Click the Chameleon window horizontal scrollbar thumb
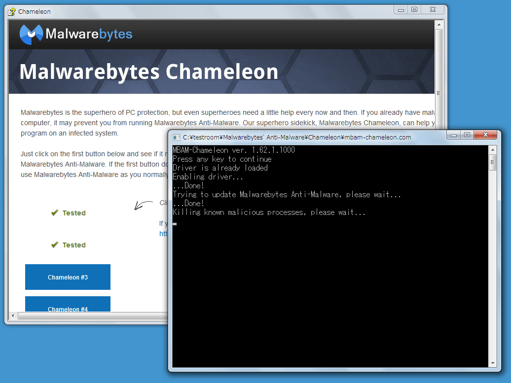 (93, 315)
